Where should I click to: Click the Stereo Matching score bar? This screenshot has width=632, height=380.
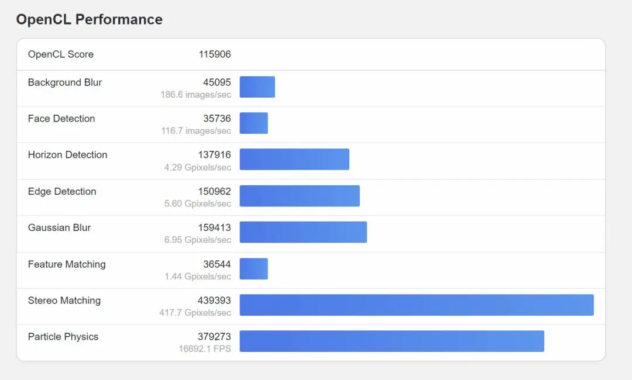(417, 305)
